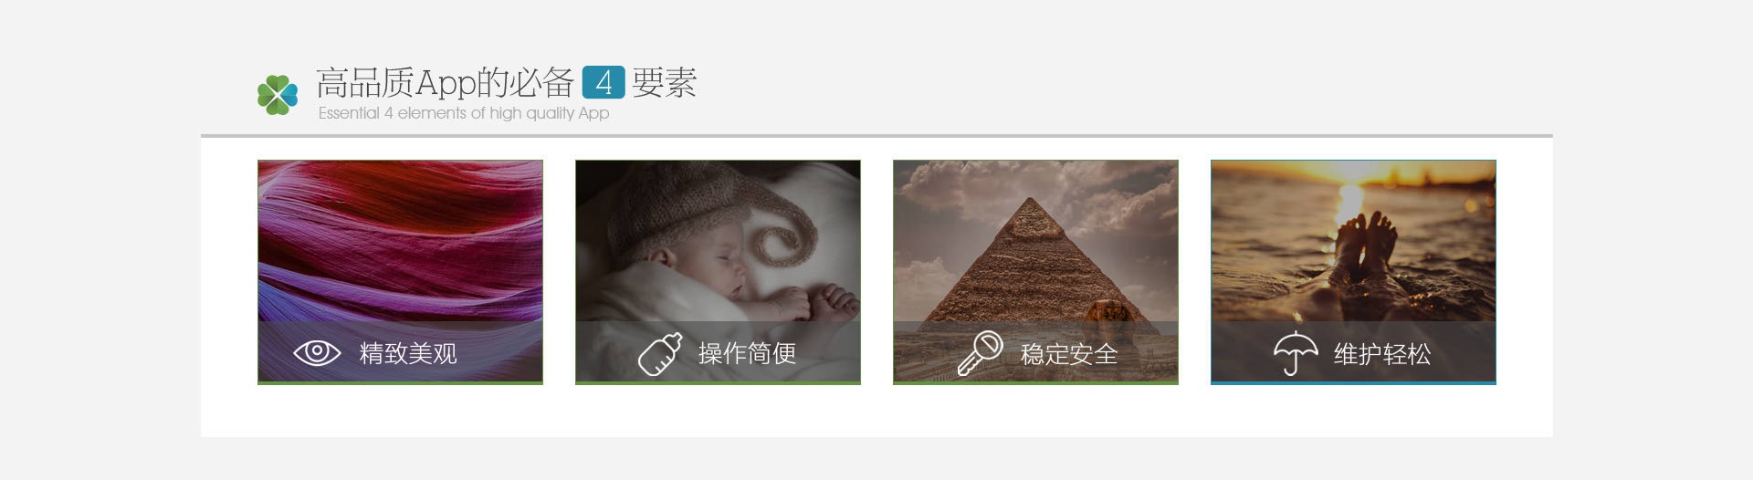The width and height of the screenshot is (1753, 480).
Task: Click the green underline of 精致美观 card
Action: coord(400,383)
